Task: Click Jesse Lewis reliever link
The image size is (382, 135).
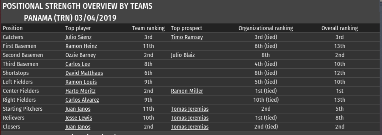Action: point(79,118)
